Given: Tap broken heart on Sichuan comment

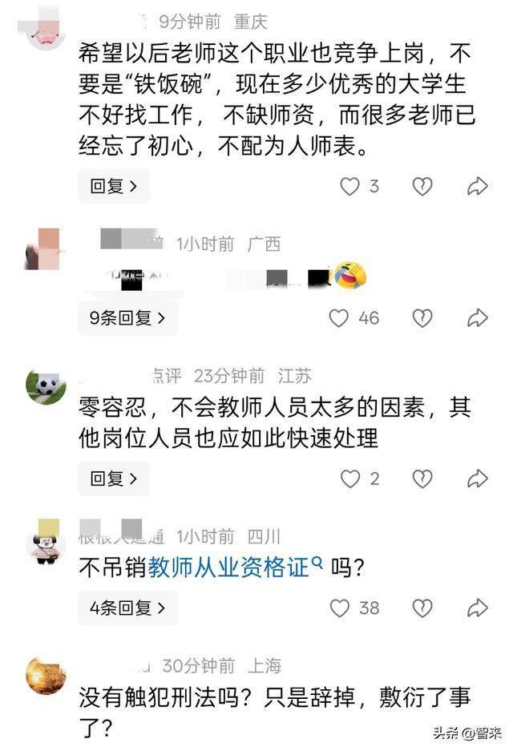Looking at the screenshot, I should 422,608.
